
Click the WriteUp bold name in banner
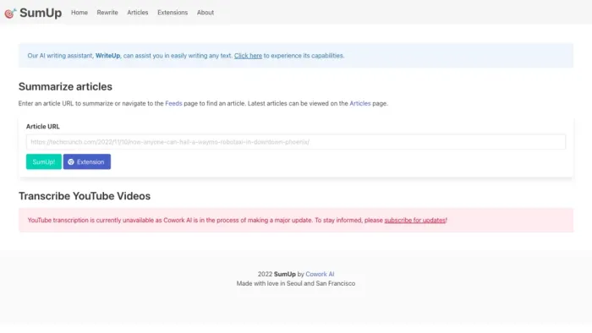(x=107, y=56)
